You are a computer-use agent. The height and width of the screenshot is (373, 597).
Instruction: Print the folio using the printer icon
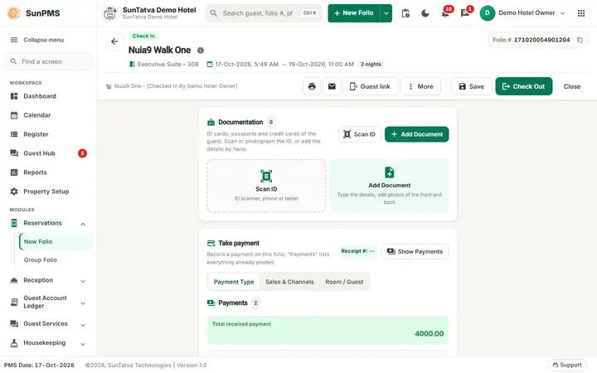(312, 86)
